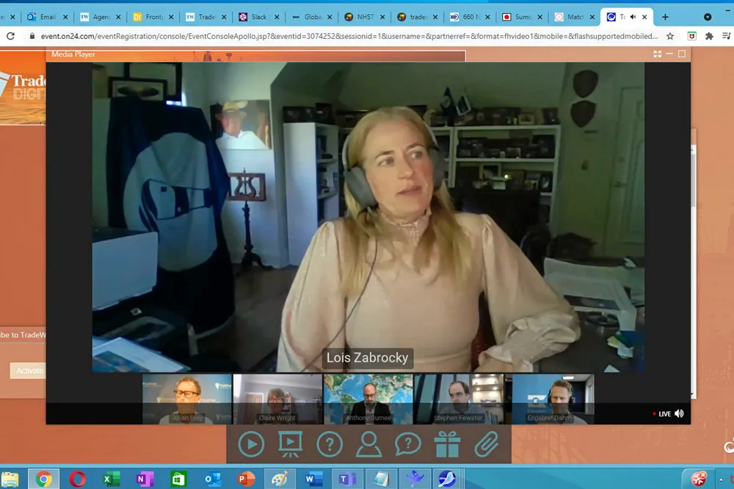Viewport: 734px width, 489px height.
Task: Click the Activate button on the left
Action: pos(29,370)
